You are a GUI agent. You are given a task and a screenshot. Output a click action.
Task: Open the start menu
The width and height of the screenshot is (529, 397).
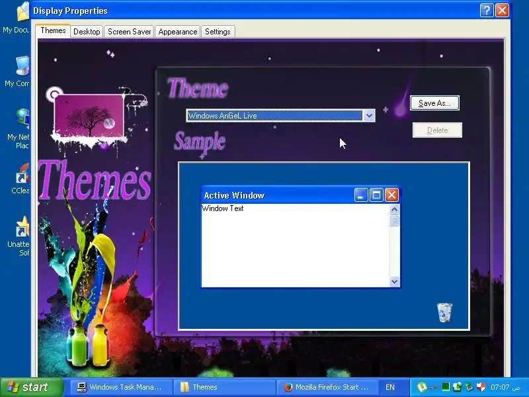pos(32,387)
